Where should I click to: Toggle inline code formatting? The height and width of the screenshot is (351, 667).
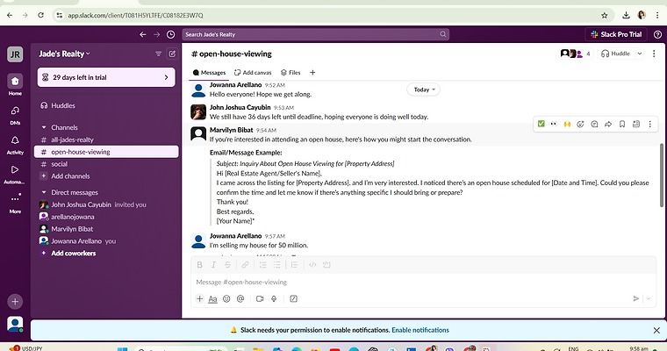coord(312,265)
